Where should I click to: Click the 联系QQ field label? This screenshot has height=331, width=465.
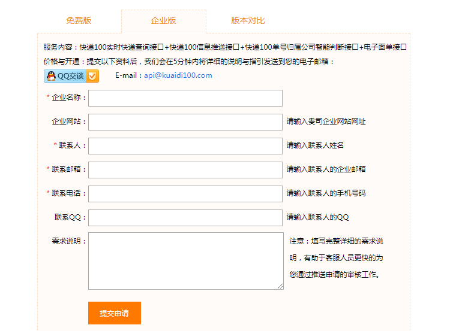click(x=70, y=217)
